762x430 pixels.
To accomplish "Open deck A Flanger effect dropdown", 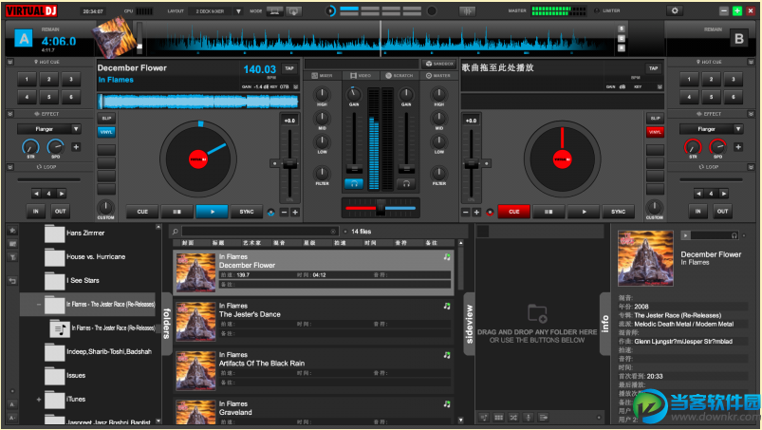I will click(76, 129).
